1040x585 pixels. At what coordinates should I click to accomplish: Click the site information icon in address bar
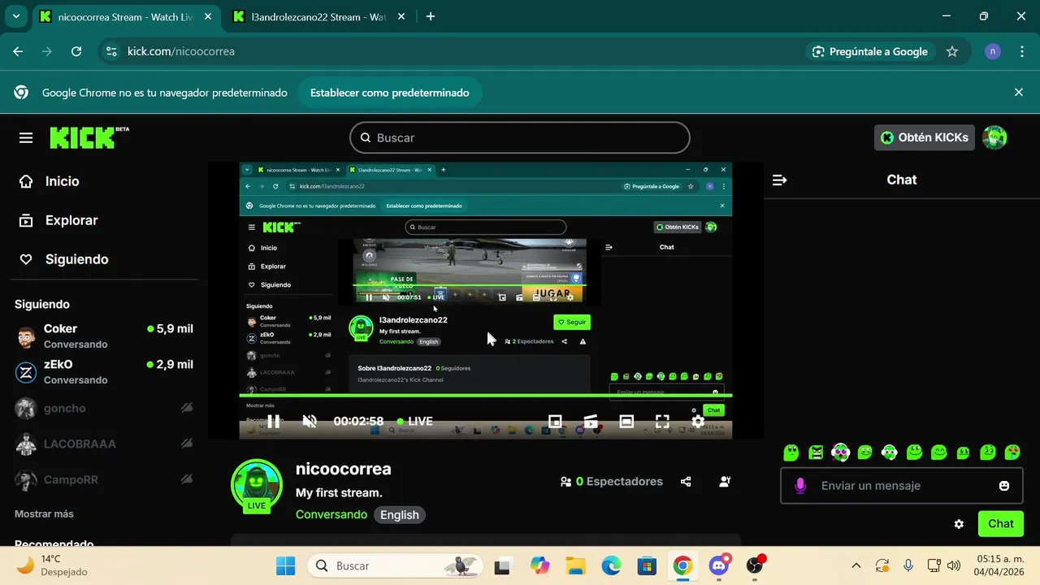pos(113,51)
